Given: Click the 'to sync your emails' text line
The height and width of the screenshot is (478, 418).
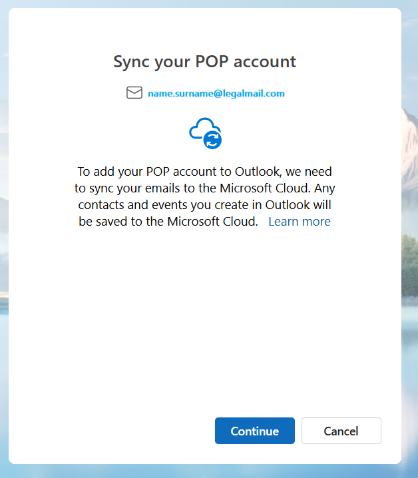Looking at the screenshot, I should coord(204,188).
